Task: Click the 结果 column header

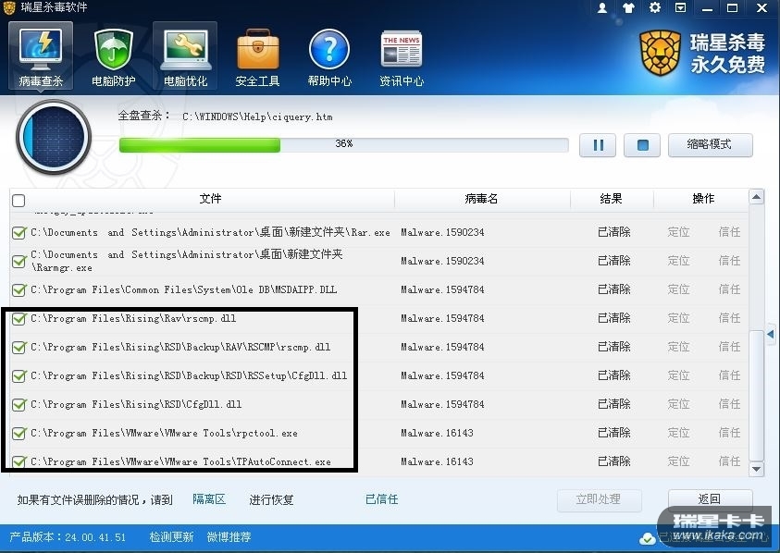Action: click(x=611, y=199)
